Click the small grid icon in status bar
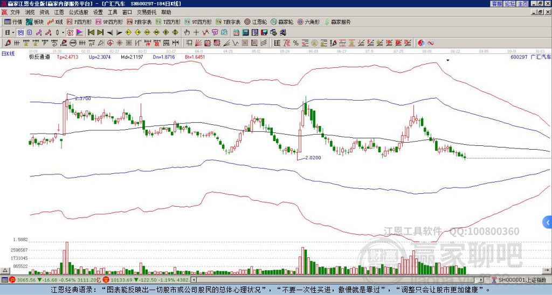552x295 pixels. pyautogui.click(x=4, y=280)
